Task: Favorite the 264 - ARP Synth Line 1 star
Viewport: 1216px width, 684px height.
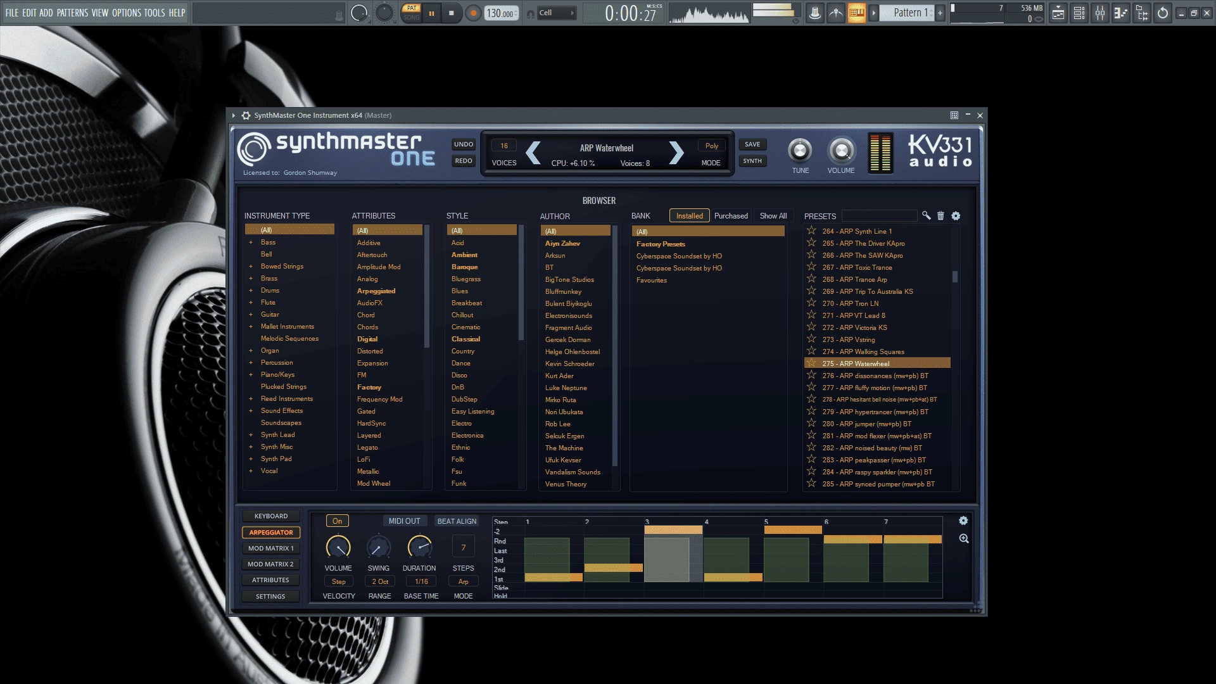Action: (811, 231)
